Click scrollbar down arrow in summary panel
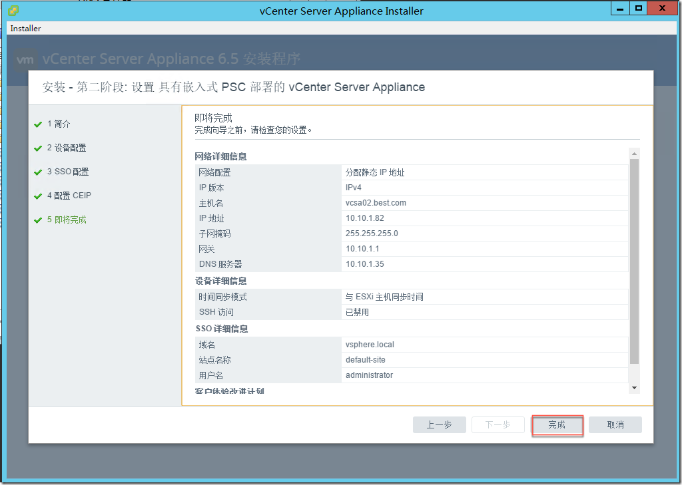 tap(634, 388)
